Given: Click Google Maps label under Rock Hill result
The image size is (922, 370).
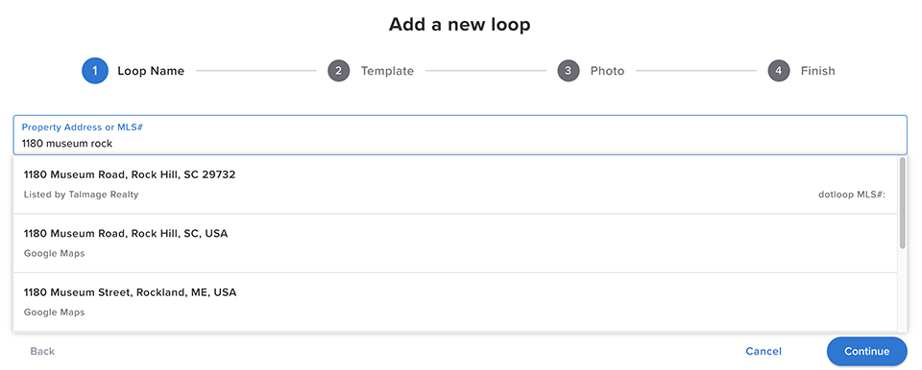Looking at the screenshot, I should tap(54, 254).
